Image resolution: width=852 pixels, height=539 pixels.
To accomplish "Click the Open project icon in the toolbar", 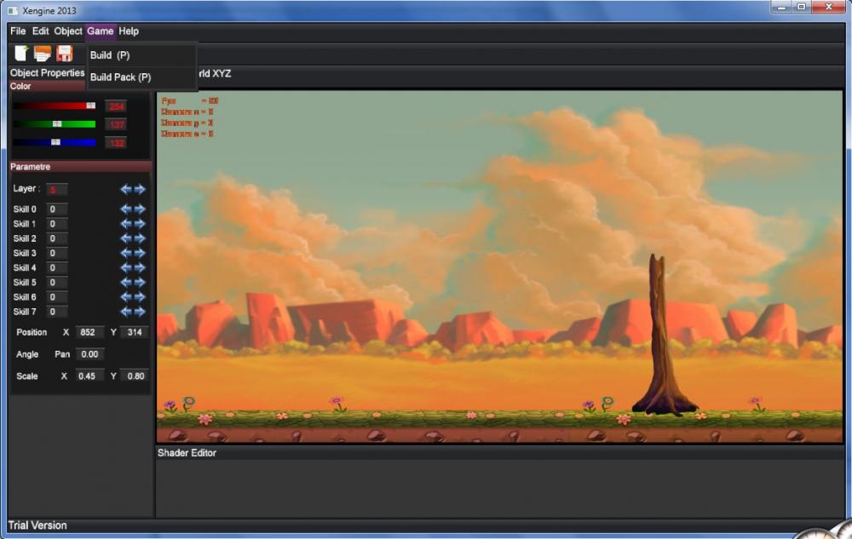I will pos(43,53).
